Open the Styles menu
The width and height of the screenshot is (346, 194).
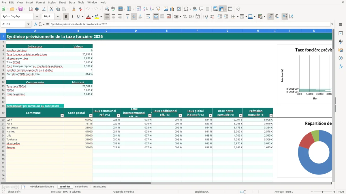tap(52, 2)
